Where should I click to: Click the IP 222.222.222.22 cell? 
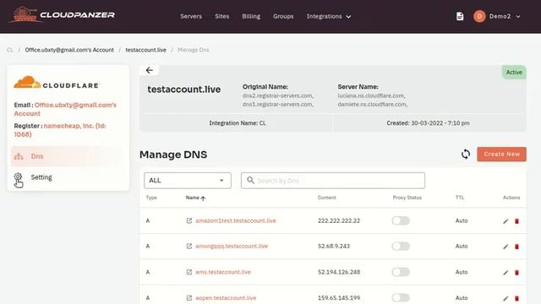(x=339, y=220)
